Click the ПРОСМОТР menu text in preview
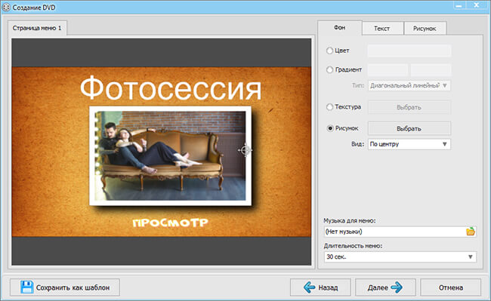The height and width of the screenshot is (301, 491). click(170, 223)
